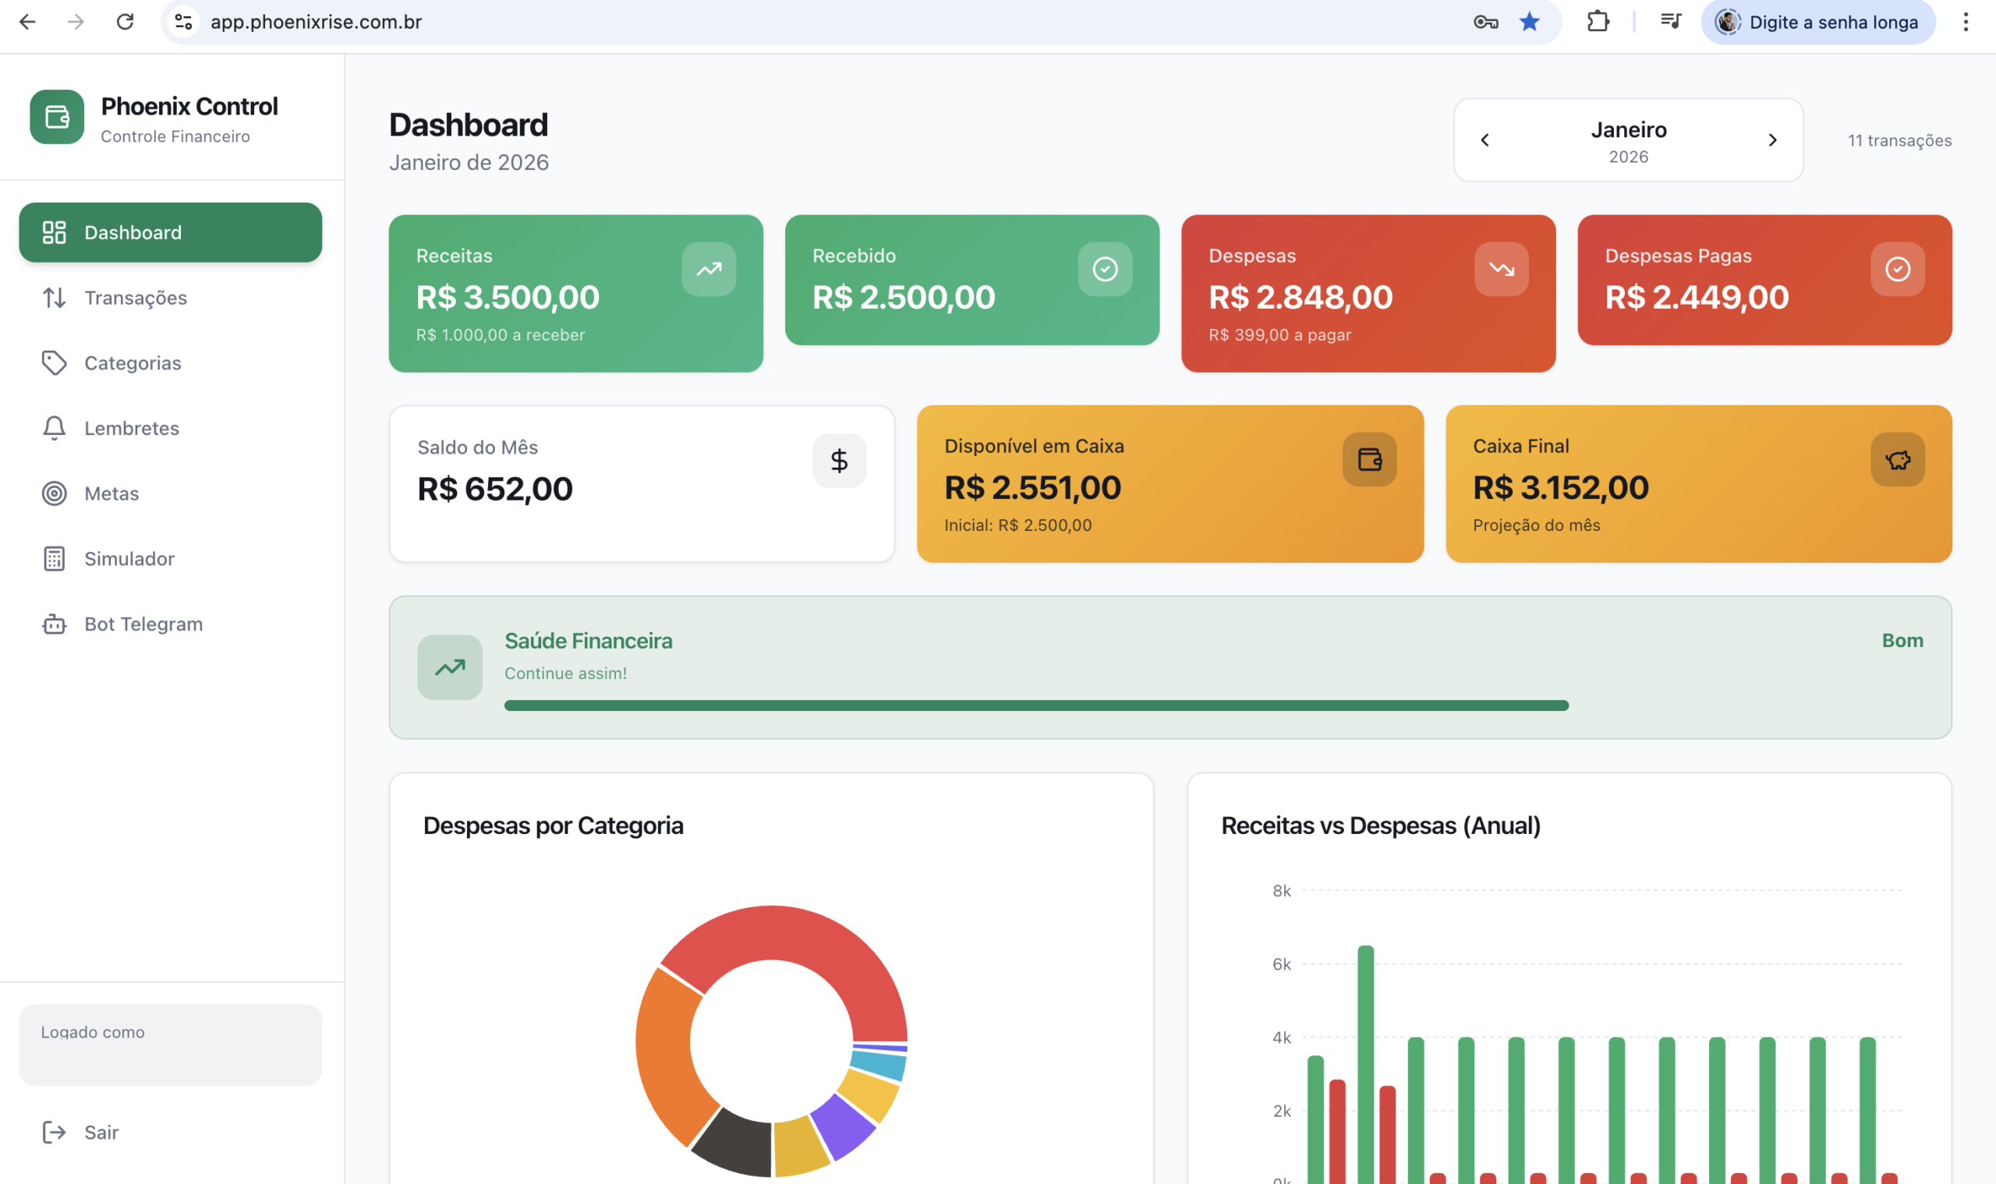The width and height of the screenshot is (1996, 1184).
Task: Open Lembretes from sidebar
Action: 170,429
